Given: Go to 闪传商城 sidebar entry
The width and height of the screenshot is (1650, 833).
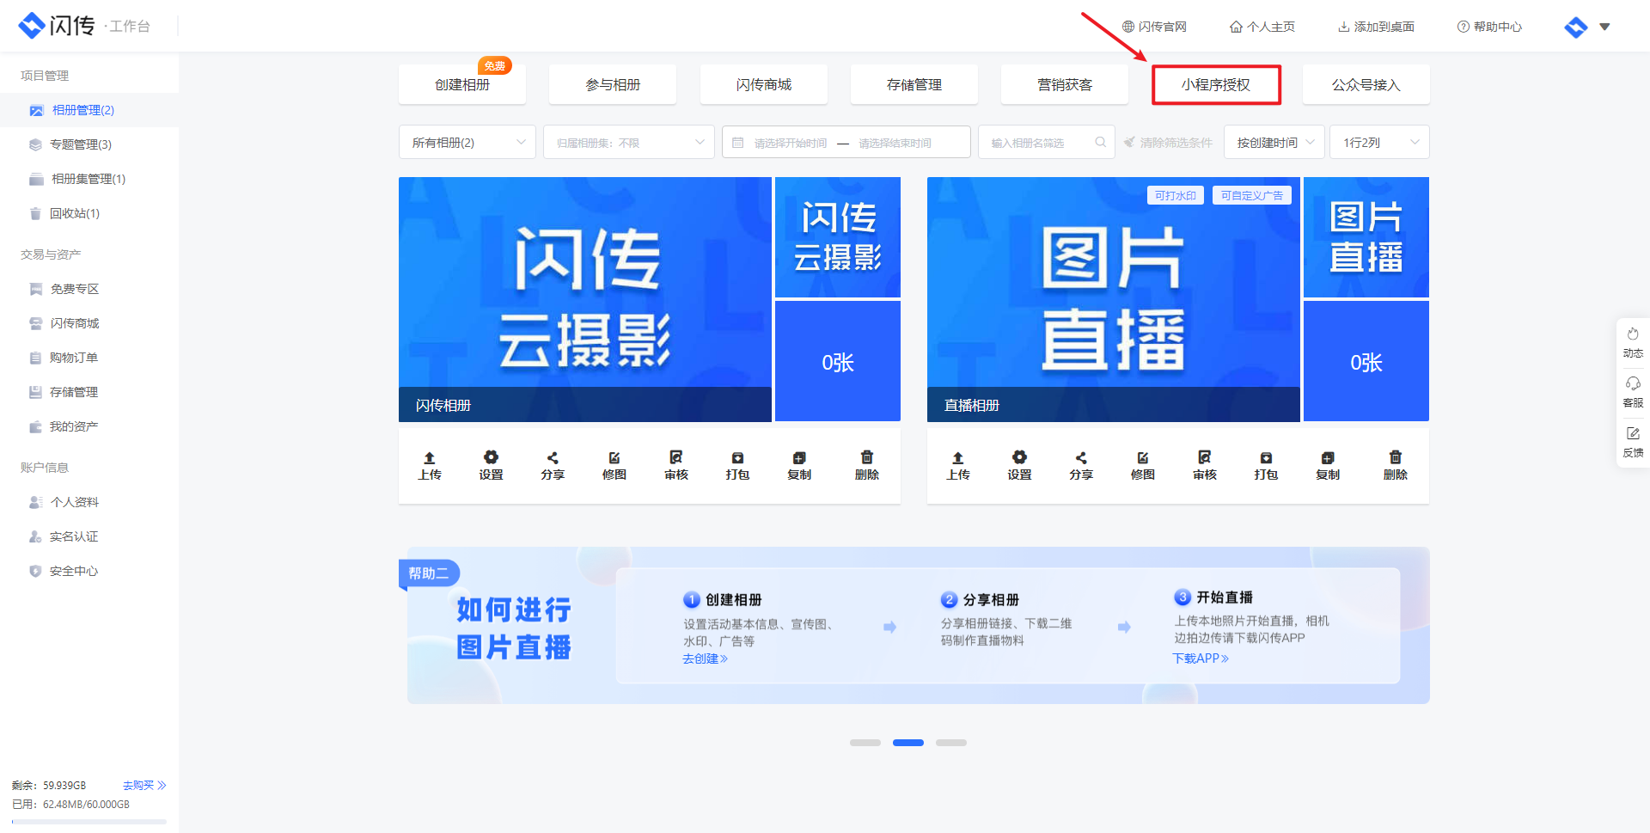Looking at the screenshot, I should 89,323.
